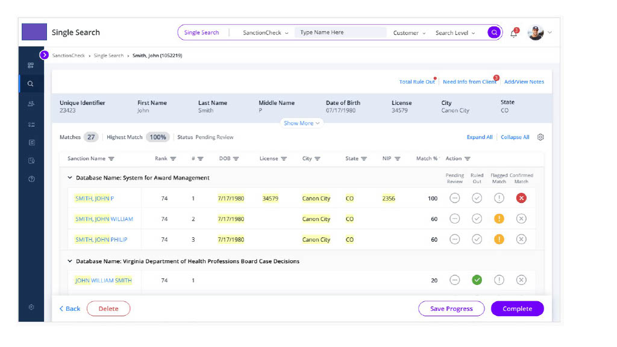This screenshot has height=347, width=617.
Task: Open SMITH, JOHN WILLIAM sanction record
Action: [x=104, y=219]
